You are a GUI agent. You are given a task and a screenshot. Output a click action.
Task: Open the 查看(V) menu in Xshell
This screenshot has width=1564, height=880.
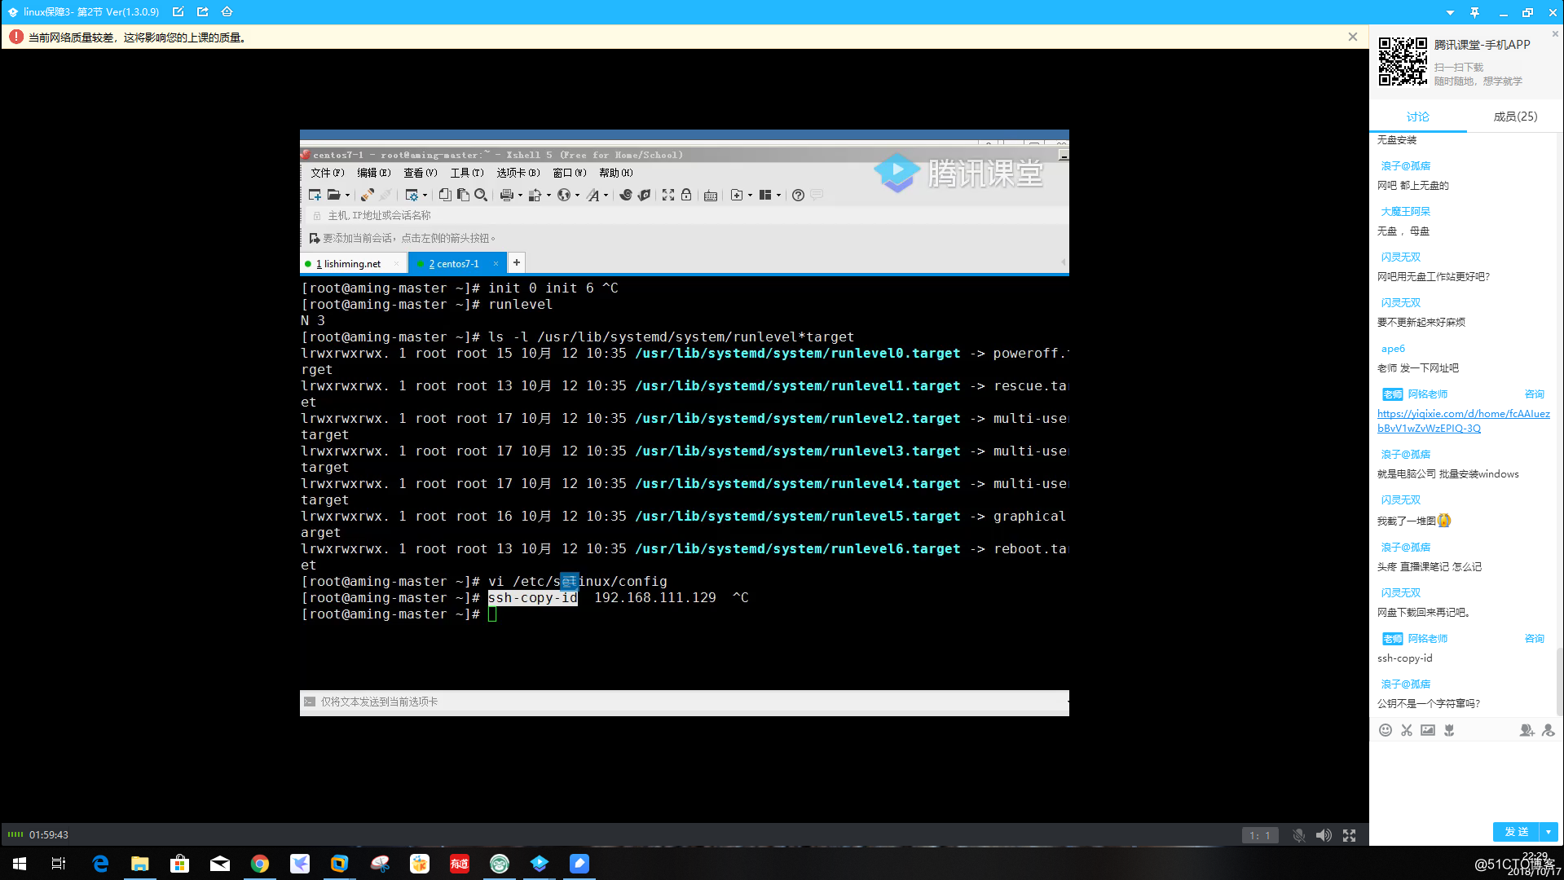[x=421, y=173]
